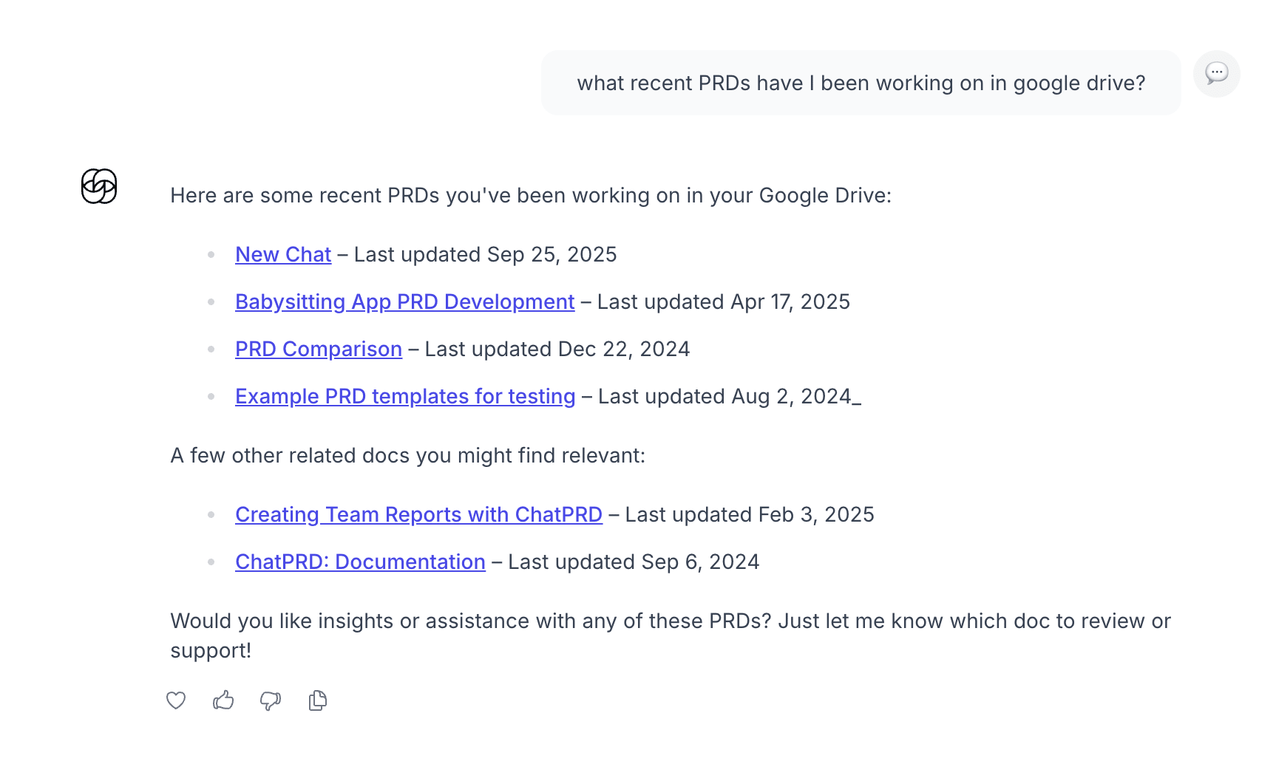This screenshot has width=1276, height=764.
Task: Open the New Chat document link
Action: [x=283, y=254]
